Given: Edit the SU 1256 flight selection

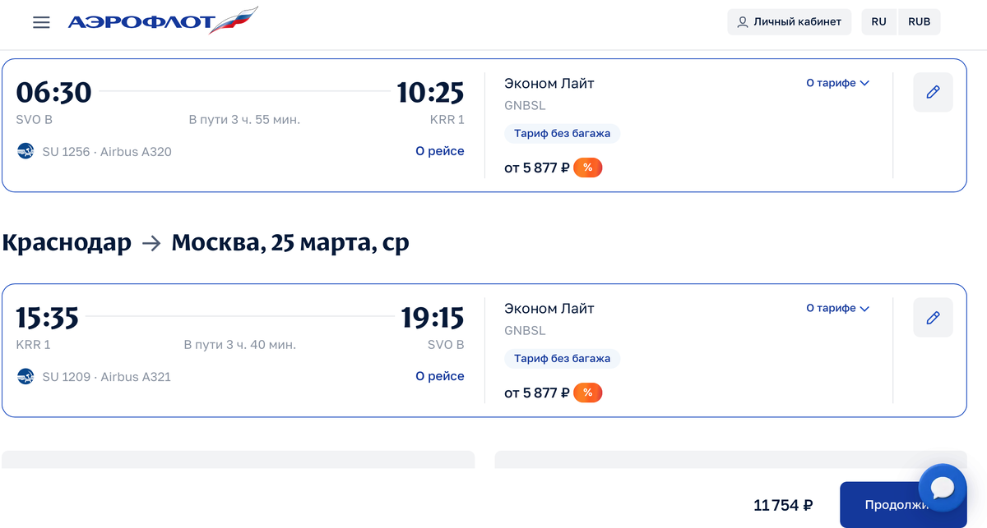Looking at the screenshot, I should coord(933,93).
